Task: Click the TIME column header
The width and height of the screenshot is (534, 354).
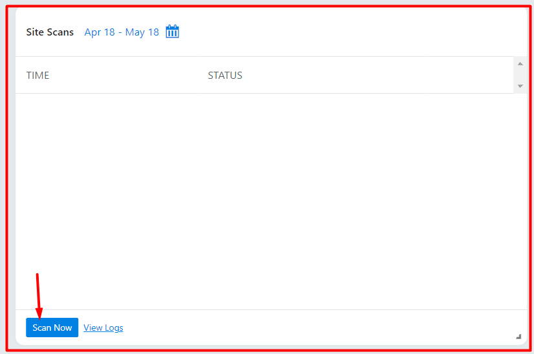Action: (37, 75)
